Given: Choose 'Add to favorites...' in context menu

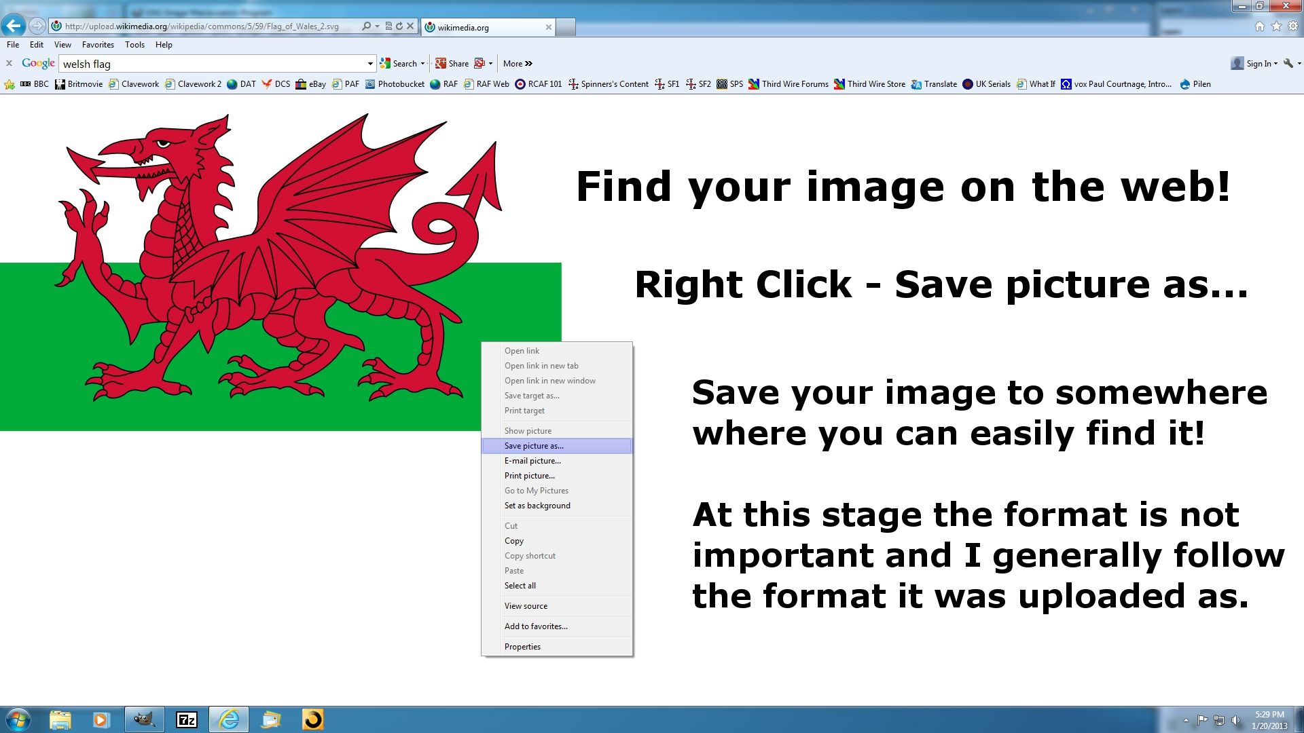Looking at the screenshot, I should tap(557, 626).
